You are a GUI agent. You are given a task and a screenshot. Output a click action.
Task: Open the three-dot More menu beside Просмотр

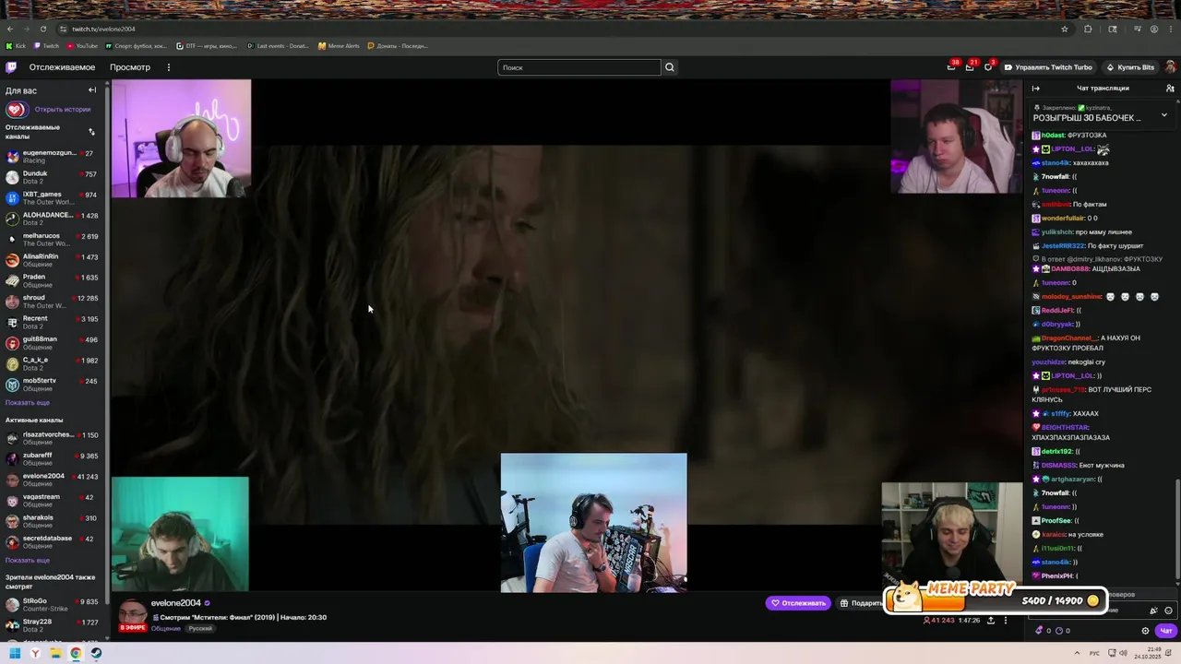[168, 67]
